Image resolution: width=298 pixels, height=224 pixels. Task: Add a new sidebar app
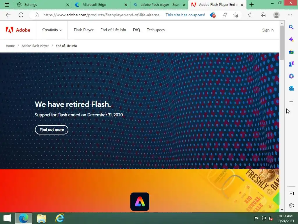pos(291,102)
